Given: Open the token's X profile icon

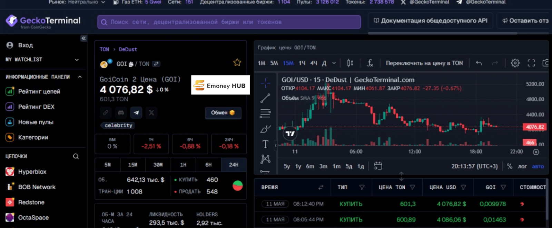Looking at the screenshot, I should [151, 112].
